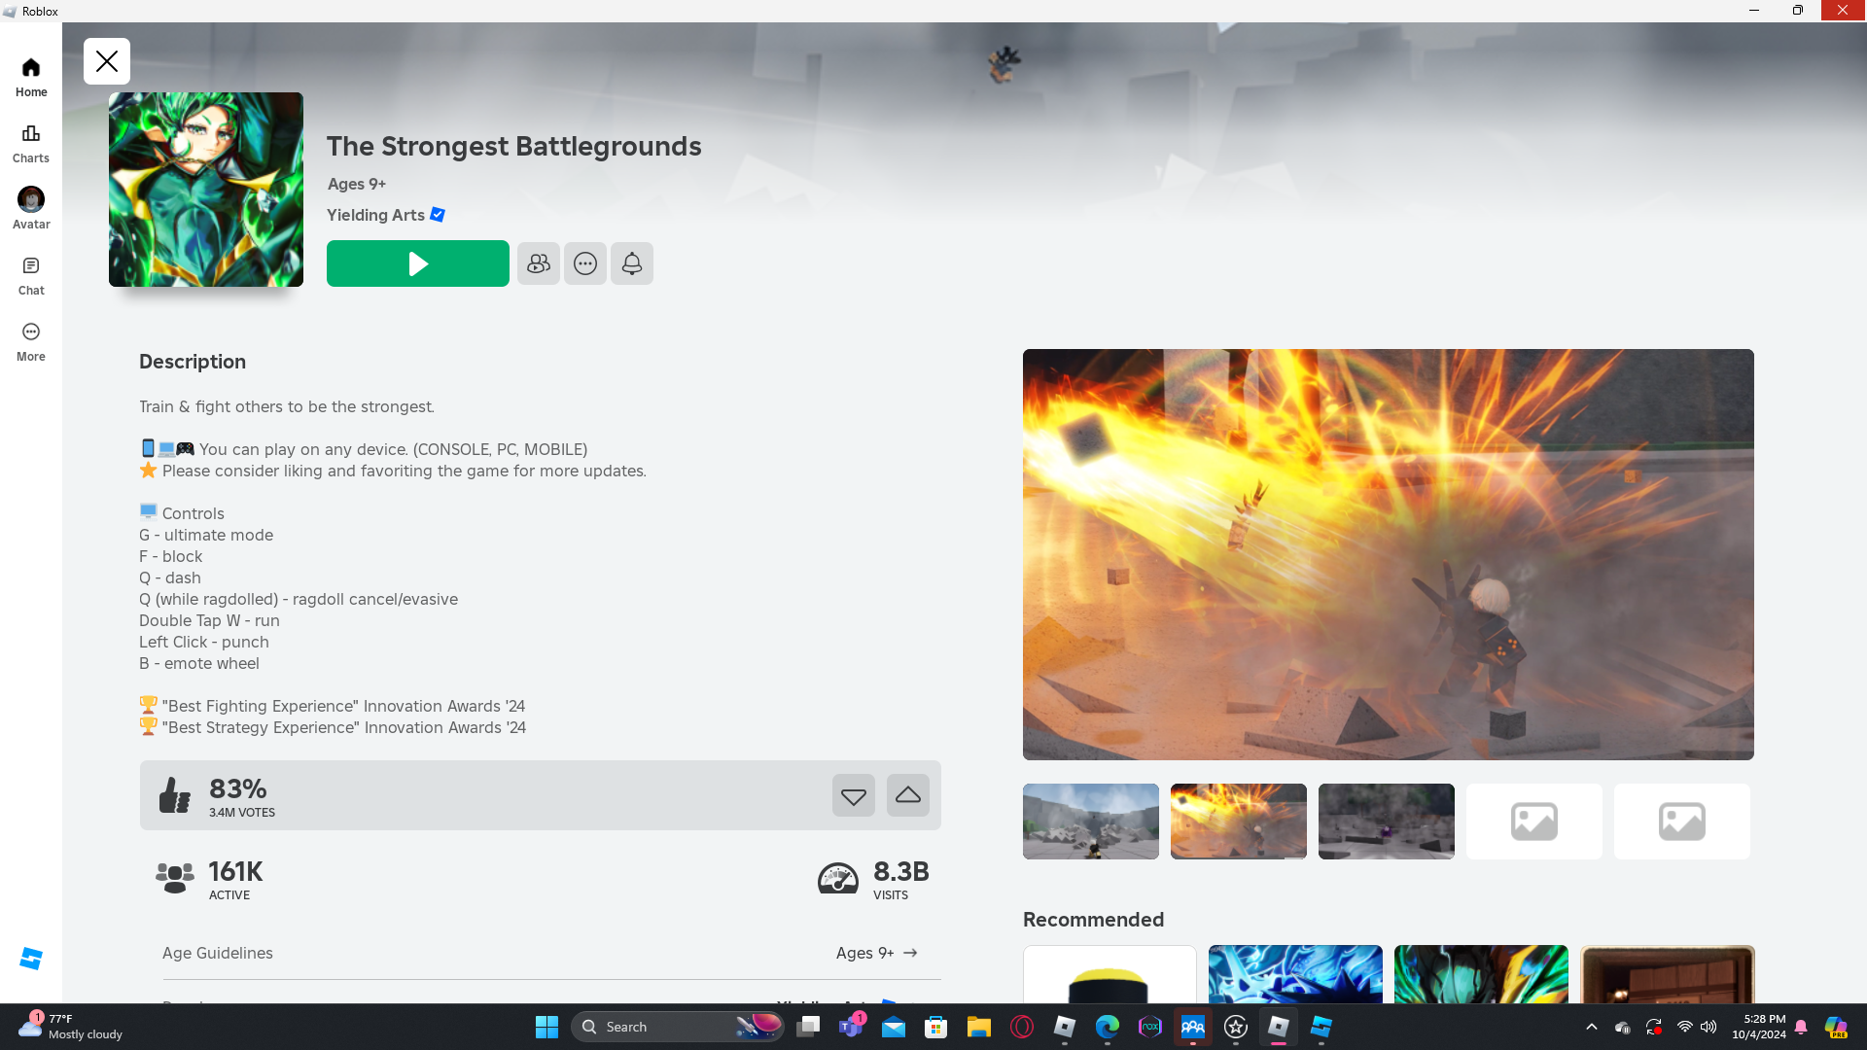Select the third dark scene thumbnail
Screen dimensions: 1867x1050
click(1387, 822)
